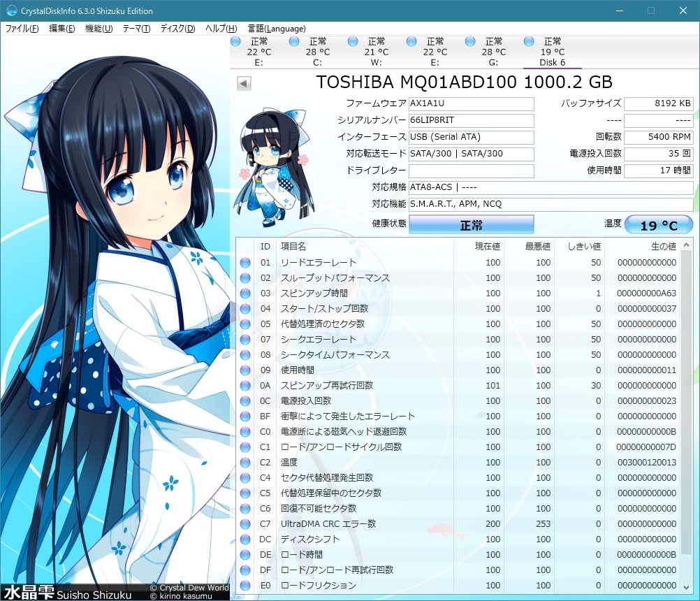Click the 正常 health status button
The image size is (700, 601).
pos(472,225)
